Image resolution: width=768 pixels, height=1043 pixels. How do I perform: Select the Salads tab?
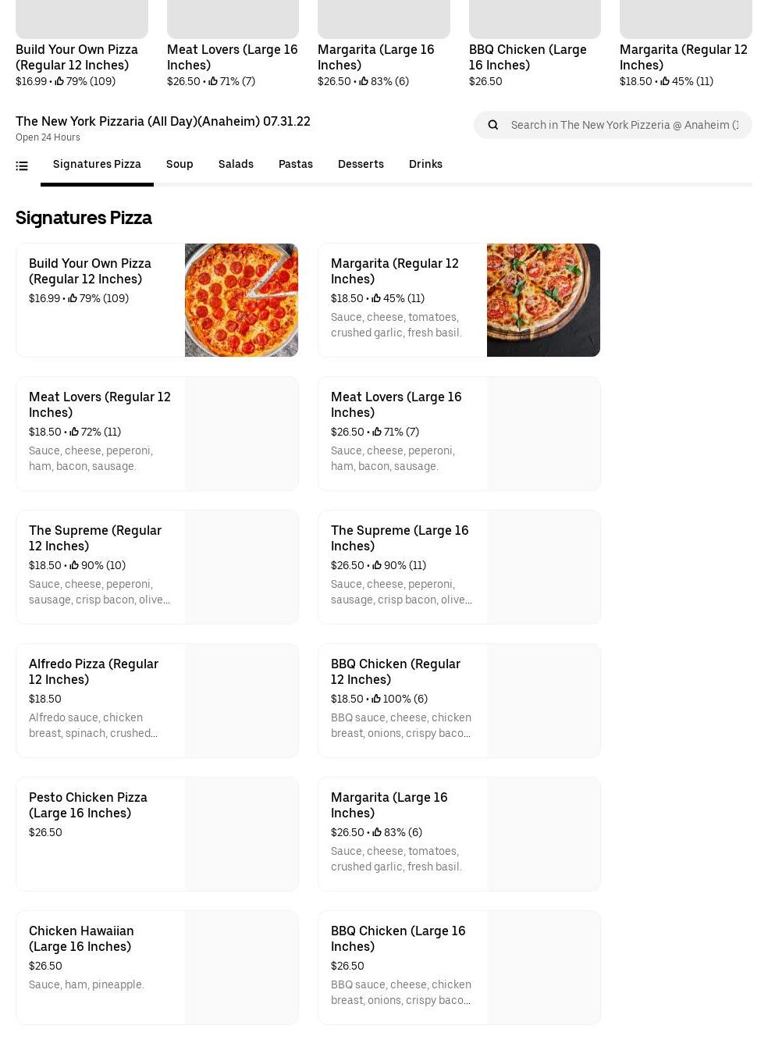[x=236, y=164]
